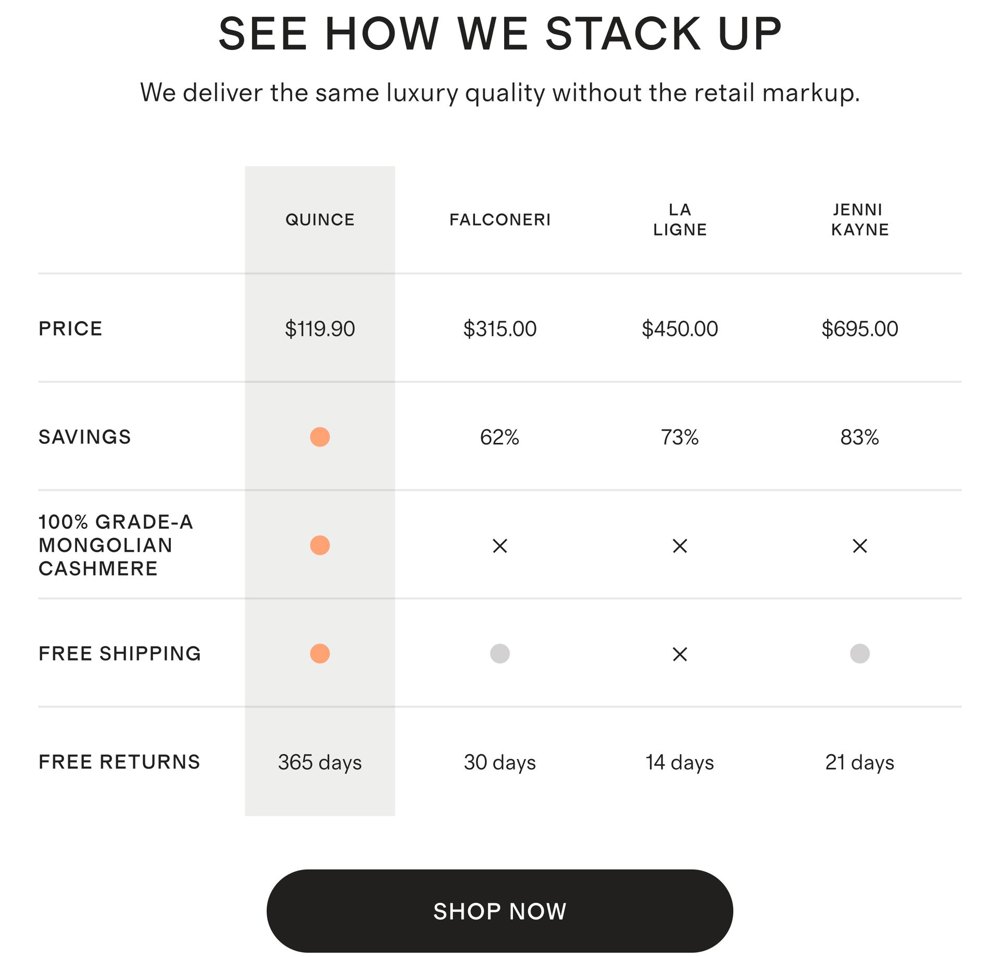
Task: Click Quince's orange Mongolian cashmere dot
Action: pos(320,545)
